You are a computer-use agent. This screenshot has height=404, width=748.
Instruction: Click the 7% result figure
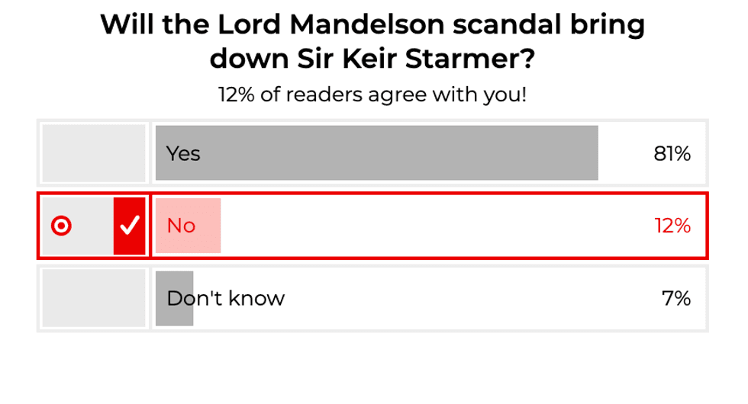pyautogui.click(x=676, y=298)
